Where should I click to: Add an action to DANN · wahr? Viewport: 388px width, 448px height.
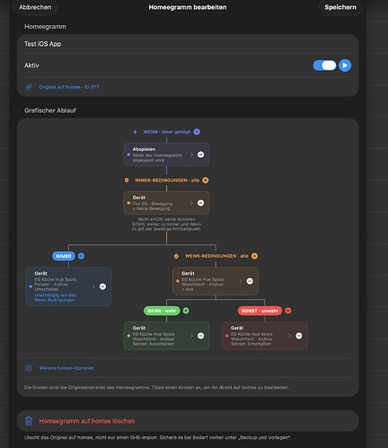(186, 311)
